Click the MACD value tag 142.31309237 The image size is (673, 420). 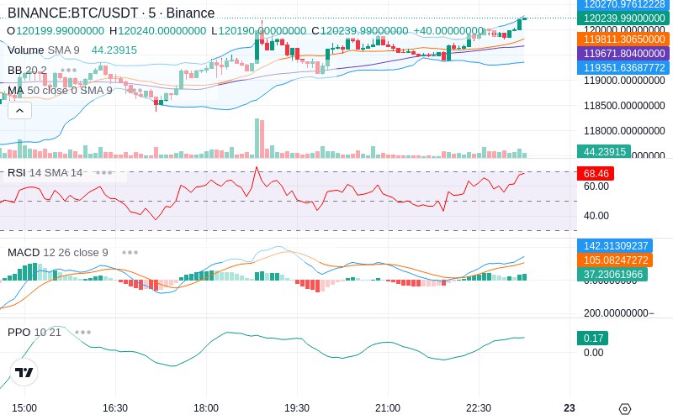click(615, 246)
